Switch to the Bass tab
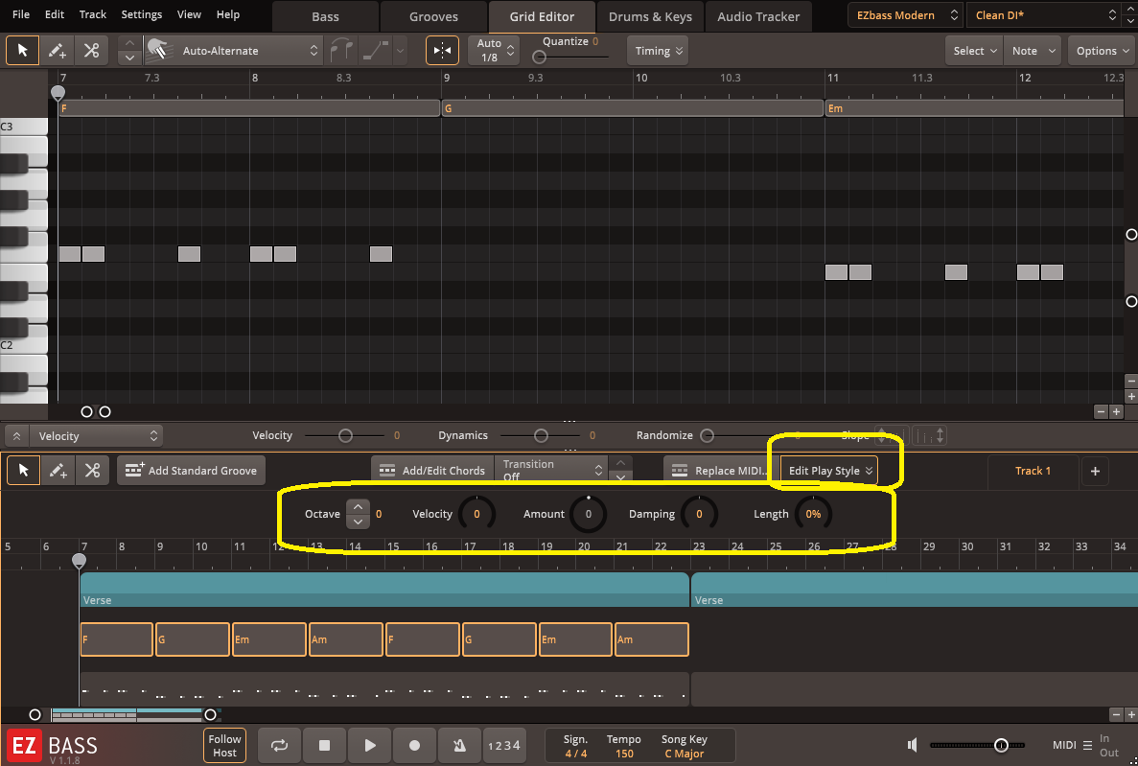Image resolution: width=1138 pixels, height=766 pixels. point(325,16)
